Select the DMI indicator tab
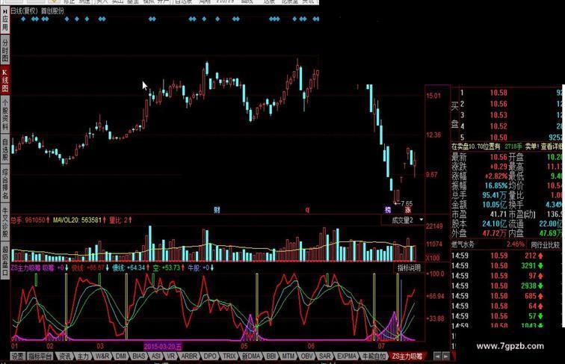Screen dimensions: 565x364 [x=121, y=356]
